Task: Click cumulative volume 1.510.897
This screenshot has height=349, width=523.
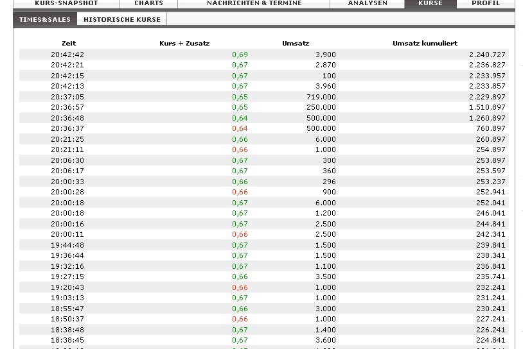Action: pyautogui.click(x=487, y=107)
